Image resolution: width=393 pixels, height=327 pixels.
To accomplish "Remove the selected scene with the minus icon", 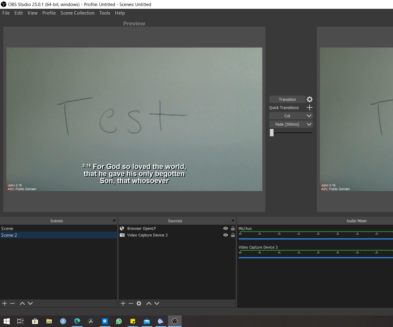I will (x=12, y=303).
